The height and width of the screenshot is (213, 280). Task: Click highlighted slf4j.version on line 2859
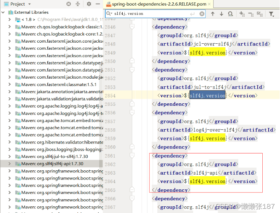click(208, 139)
